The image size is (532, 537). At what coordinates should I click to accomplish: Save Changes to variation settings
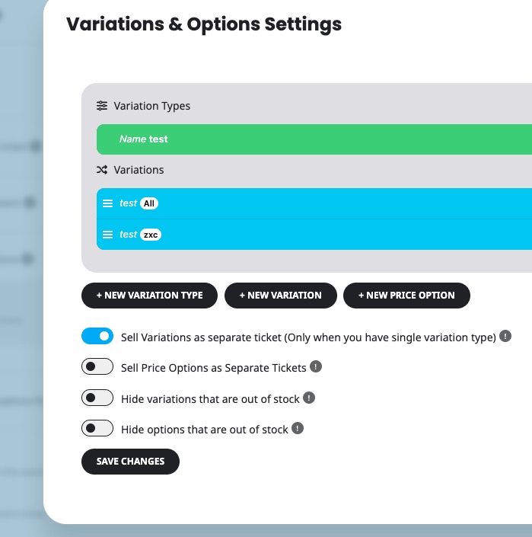(x=130, y=462)
